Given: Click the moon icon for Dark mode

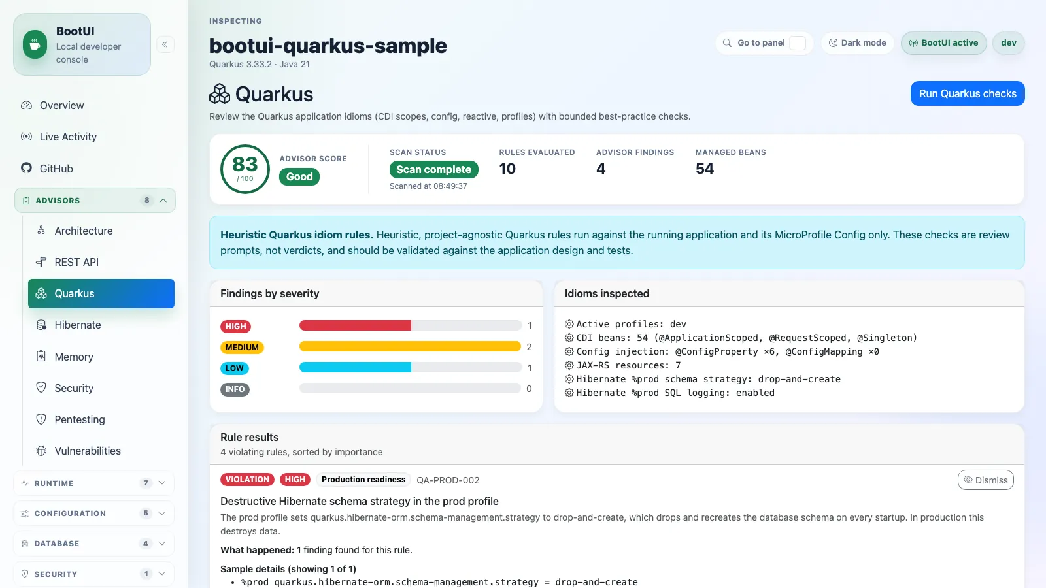Looking at the screenshot, I should tap(833, 43).
